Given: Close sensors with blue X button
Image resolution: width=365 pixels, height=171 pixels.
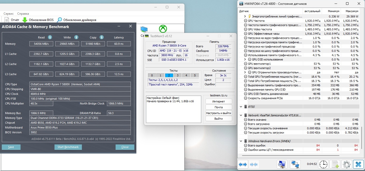Looking at the screenshot, I should [x=358, y=164].
